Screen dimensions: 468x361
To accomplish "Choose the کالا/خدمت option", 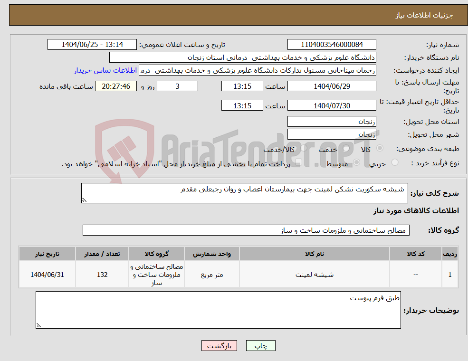I will (303, 149).
